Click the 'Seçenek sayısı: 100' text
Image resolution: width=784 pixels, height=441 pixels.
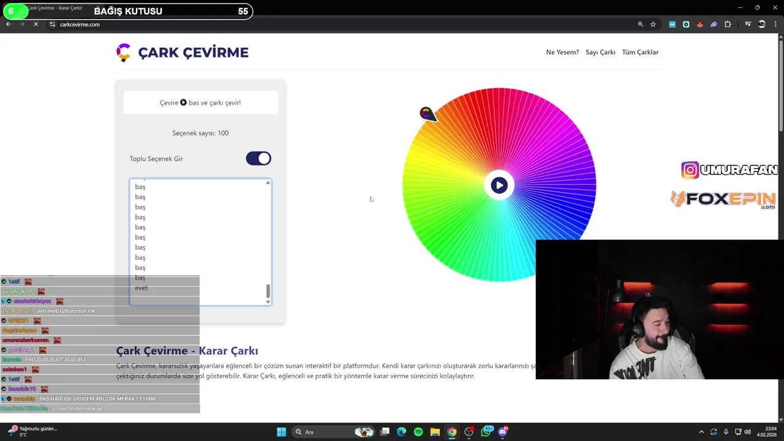(x=200, y=133)
